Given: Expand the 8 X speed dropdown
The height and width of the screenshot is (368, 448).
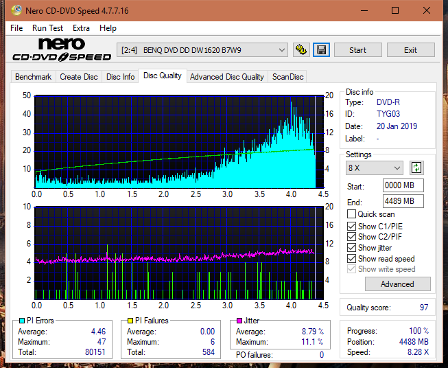Looking at the screenshot, I should (375, 168).
